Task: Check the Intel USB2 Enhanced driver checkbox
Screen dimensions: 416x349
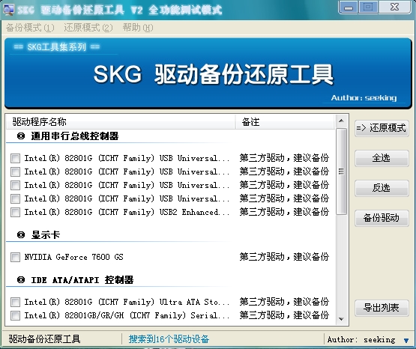Action: 15,212
